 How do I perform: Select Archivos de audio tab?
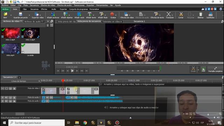pyautogui.click(x=34, y=22)
